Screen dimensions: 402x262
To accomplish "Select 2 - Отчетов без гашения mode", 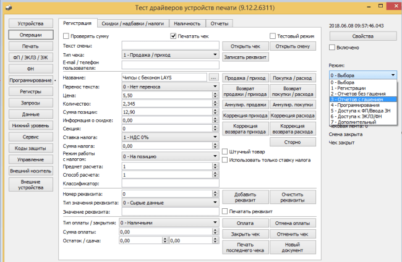I will [x=363, y=94].
